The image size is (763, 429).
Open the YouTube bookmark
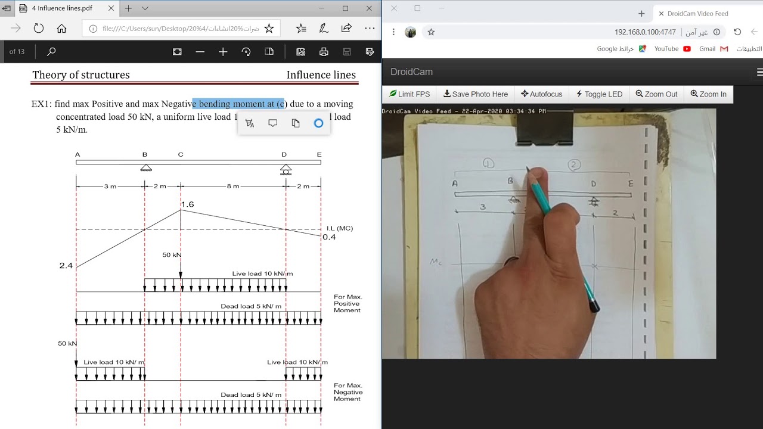click(x=672, y=49)
